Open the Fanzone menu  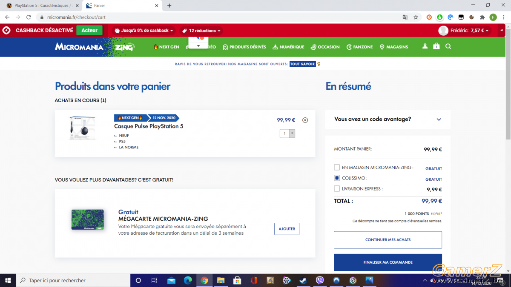pos(360,47)
